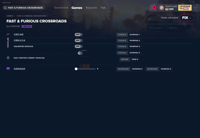The width and height of the screenshot is (200, 138).
Task: Toggle the first cheat switch off/on
Action: point(79,35)
